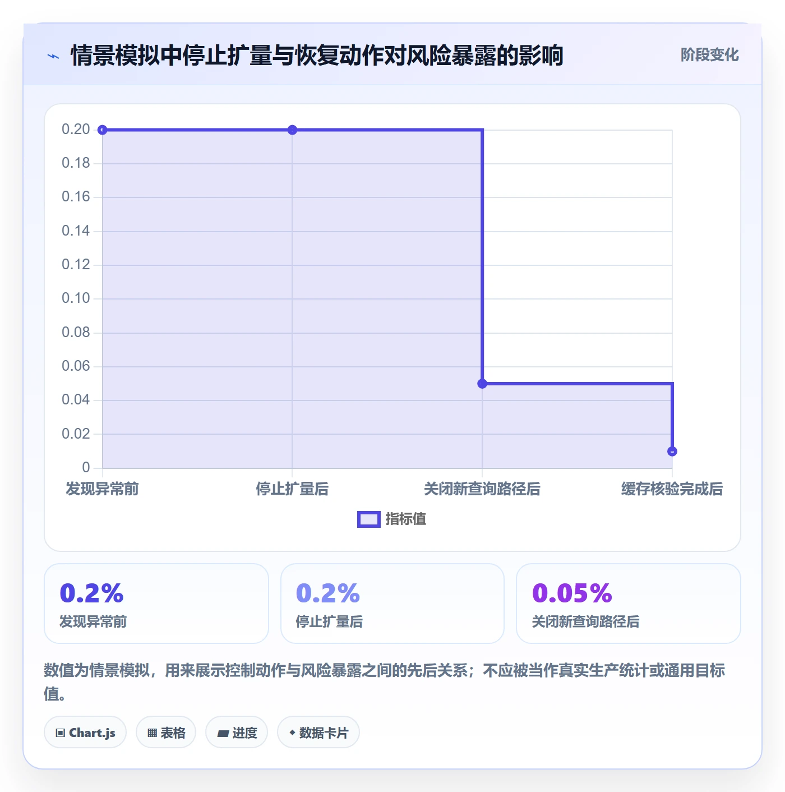
Task: Click the bar icon in 进度 chip
Action: pos(223,734)
